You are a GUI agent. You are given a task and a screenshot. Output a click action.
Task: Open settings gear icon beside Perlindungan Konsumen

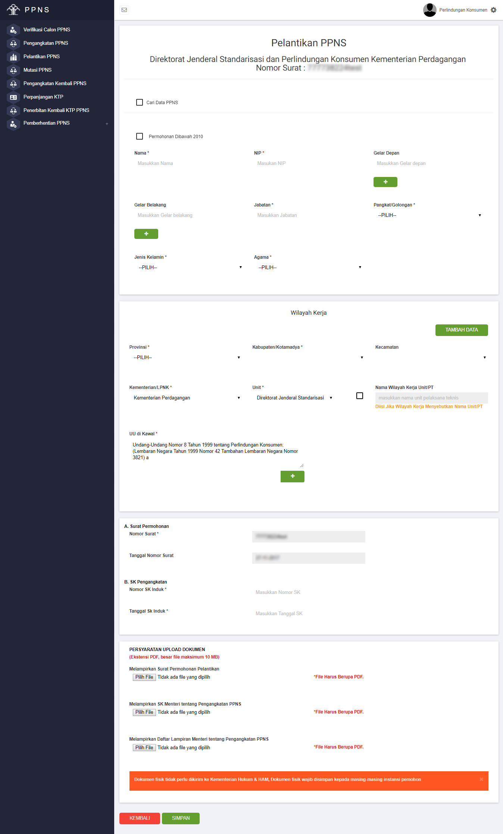(494, 10)
